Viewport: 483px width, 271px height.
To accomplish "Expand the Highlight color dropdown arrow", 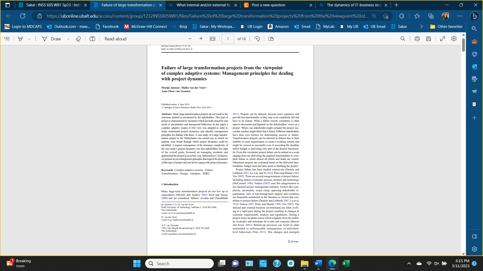I will coord(29,39).
